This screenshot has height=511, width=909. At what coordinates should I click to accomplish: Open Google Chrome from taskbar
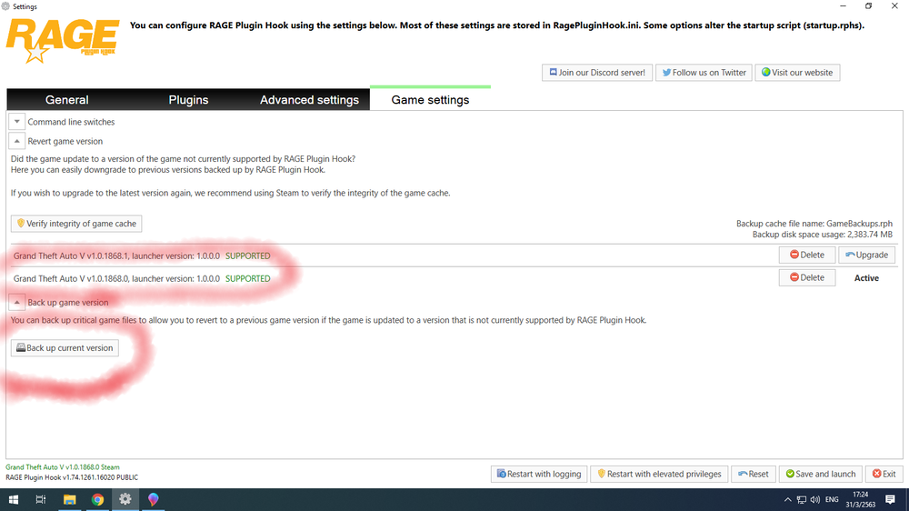[x=97, y=499]
